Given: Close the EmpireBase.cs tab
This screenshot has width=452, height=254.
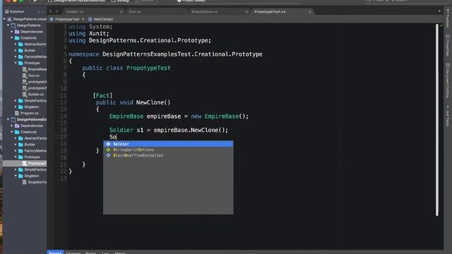Looking at the screenshot, I should (246, 12).
